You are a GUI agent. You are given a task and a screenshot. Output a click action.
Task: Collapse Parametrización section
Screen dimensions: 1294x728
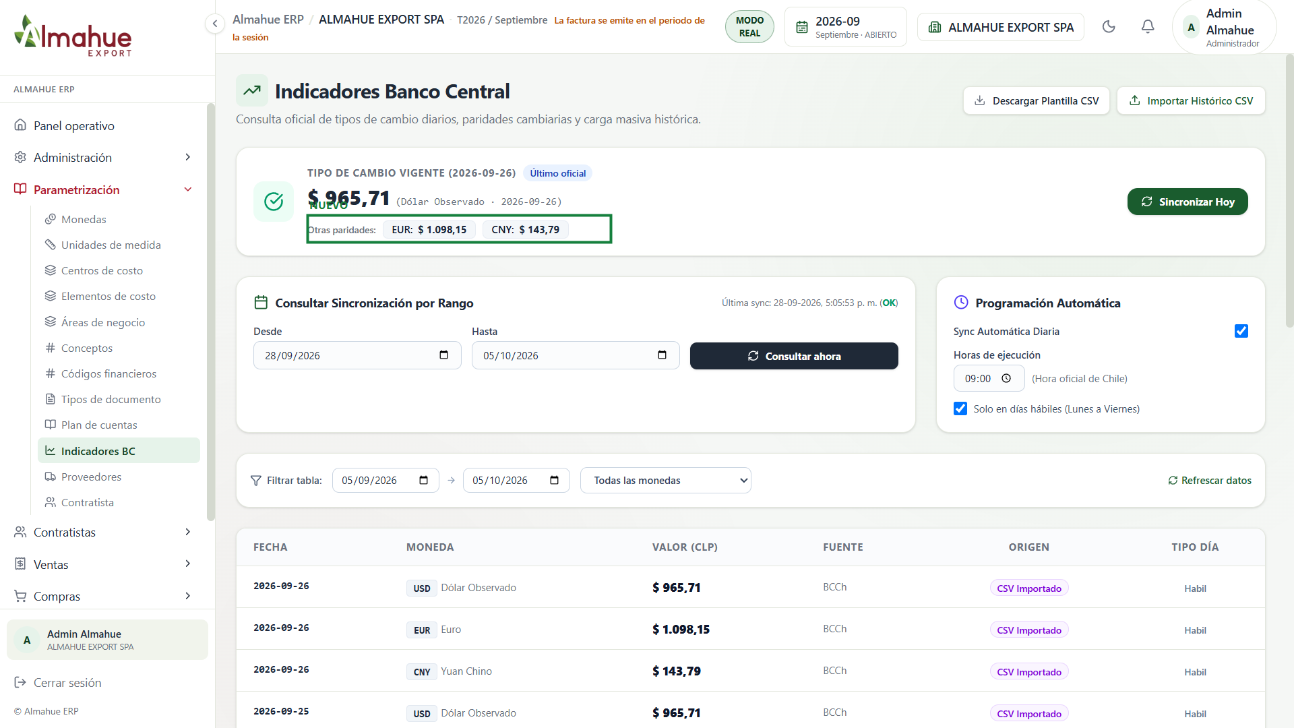pyautogui.click(x=103, y=189)
